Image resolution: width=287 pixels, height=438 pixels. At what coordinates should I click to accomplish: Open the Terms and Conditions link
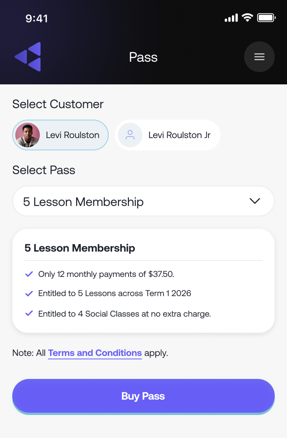coord(95,352)
